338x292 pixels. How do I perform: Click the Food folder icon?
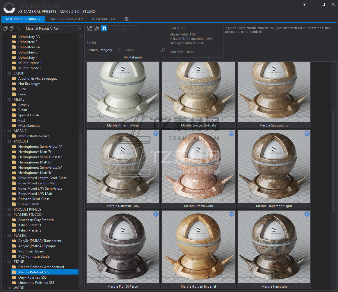coord(14,94)
